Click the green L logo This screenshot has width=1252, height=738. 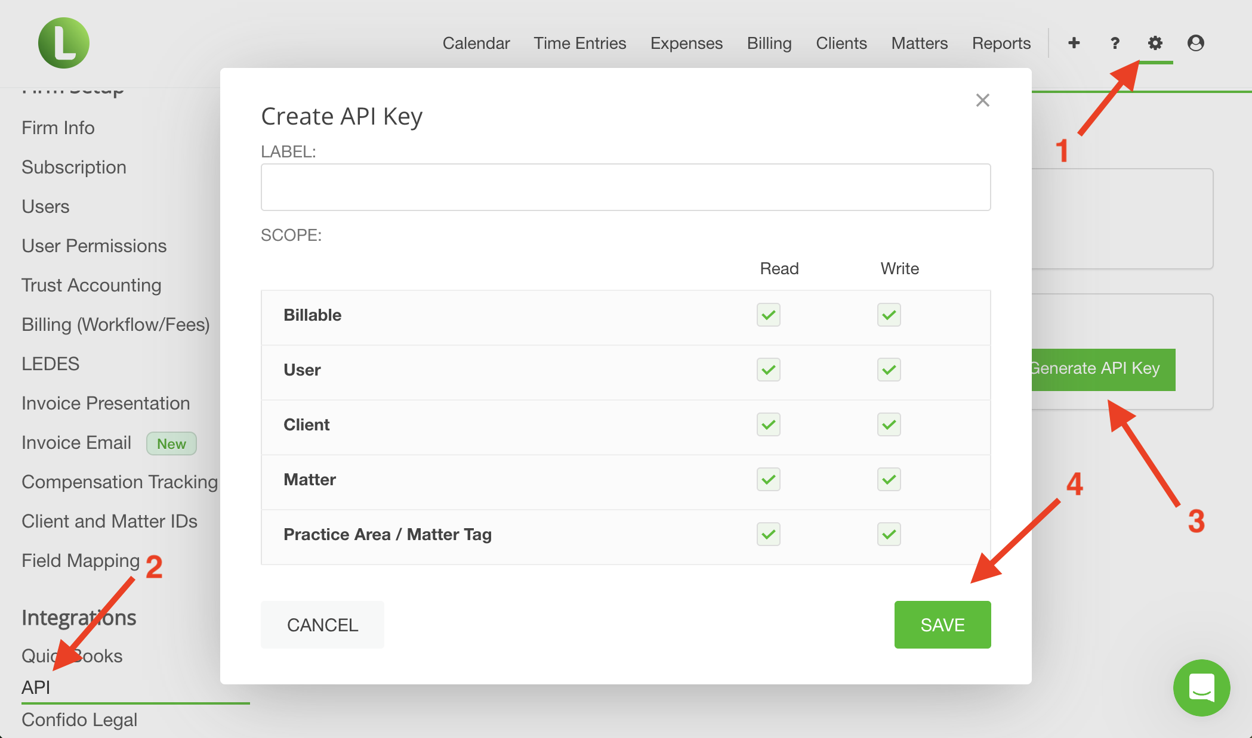[x=64, y=43]
